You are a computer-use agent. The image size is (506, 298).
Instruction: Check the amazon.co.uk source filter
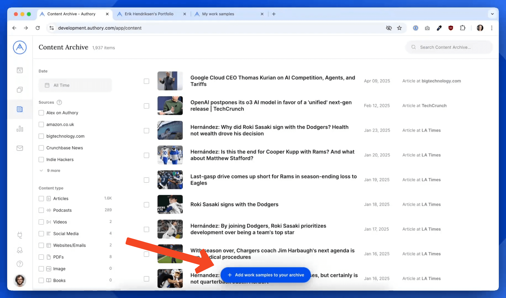coord(41,124)
